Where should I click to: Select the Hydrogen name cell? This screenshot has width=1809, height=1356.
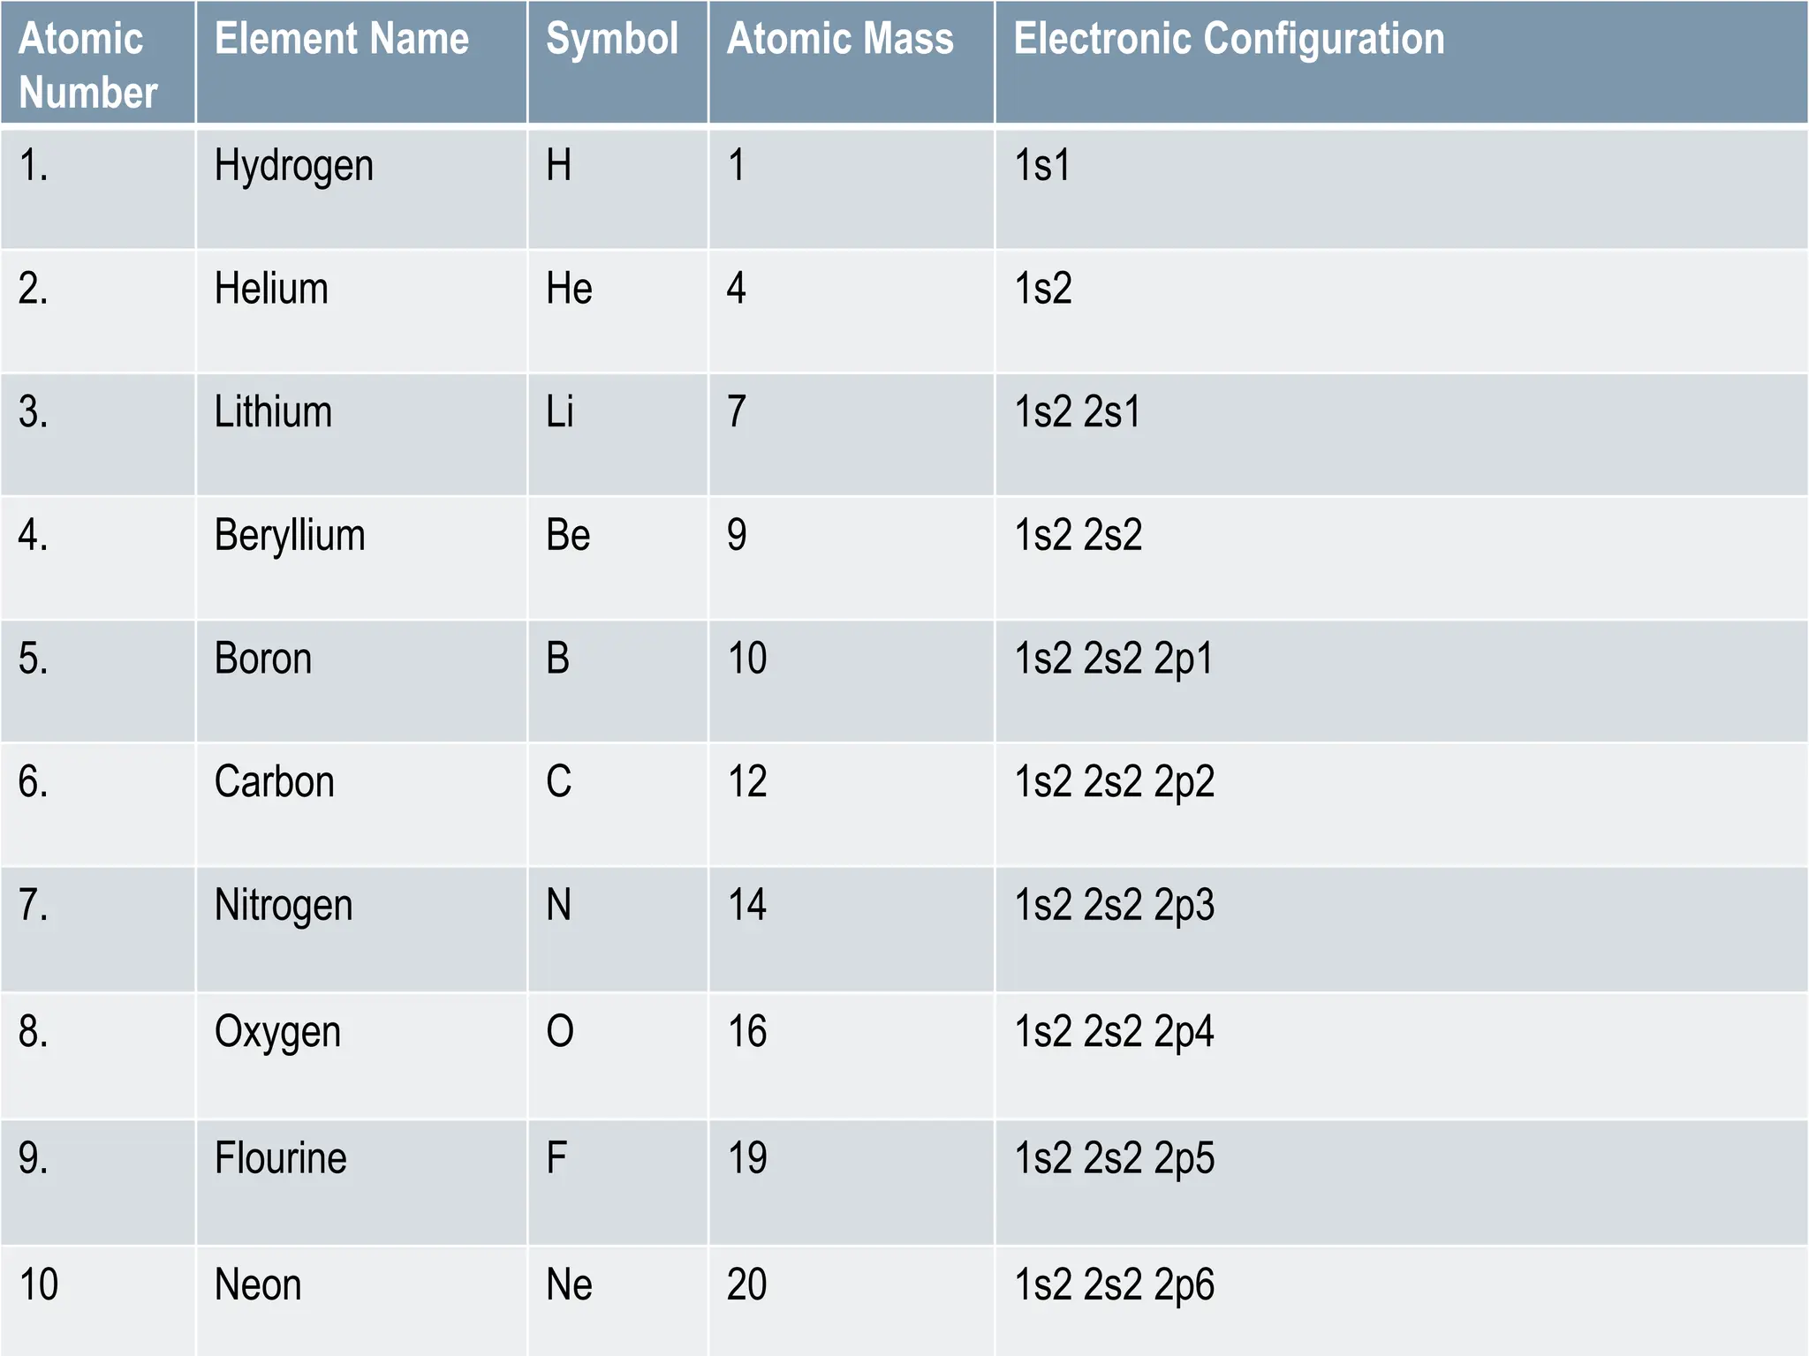(361, 189)
